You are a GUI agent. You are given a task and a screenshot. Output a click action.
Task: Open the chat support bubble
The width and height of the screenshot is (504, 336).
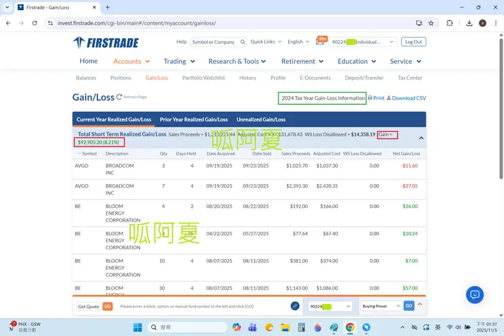coord(475,294)
